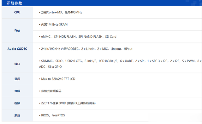Select the 系统 row label

point(17,115)
